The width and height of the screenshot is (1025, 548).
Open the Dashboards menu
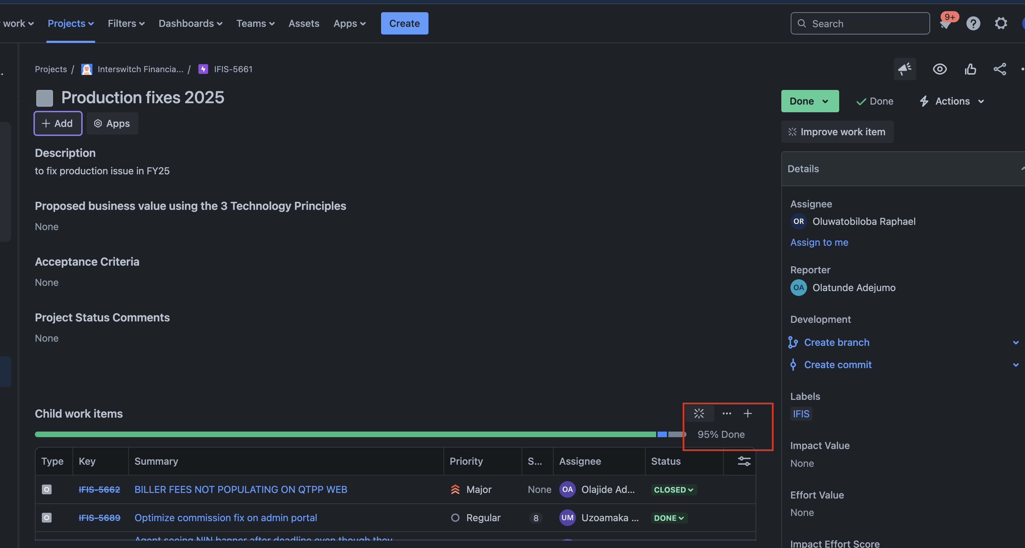(x=190, y=23)
